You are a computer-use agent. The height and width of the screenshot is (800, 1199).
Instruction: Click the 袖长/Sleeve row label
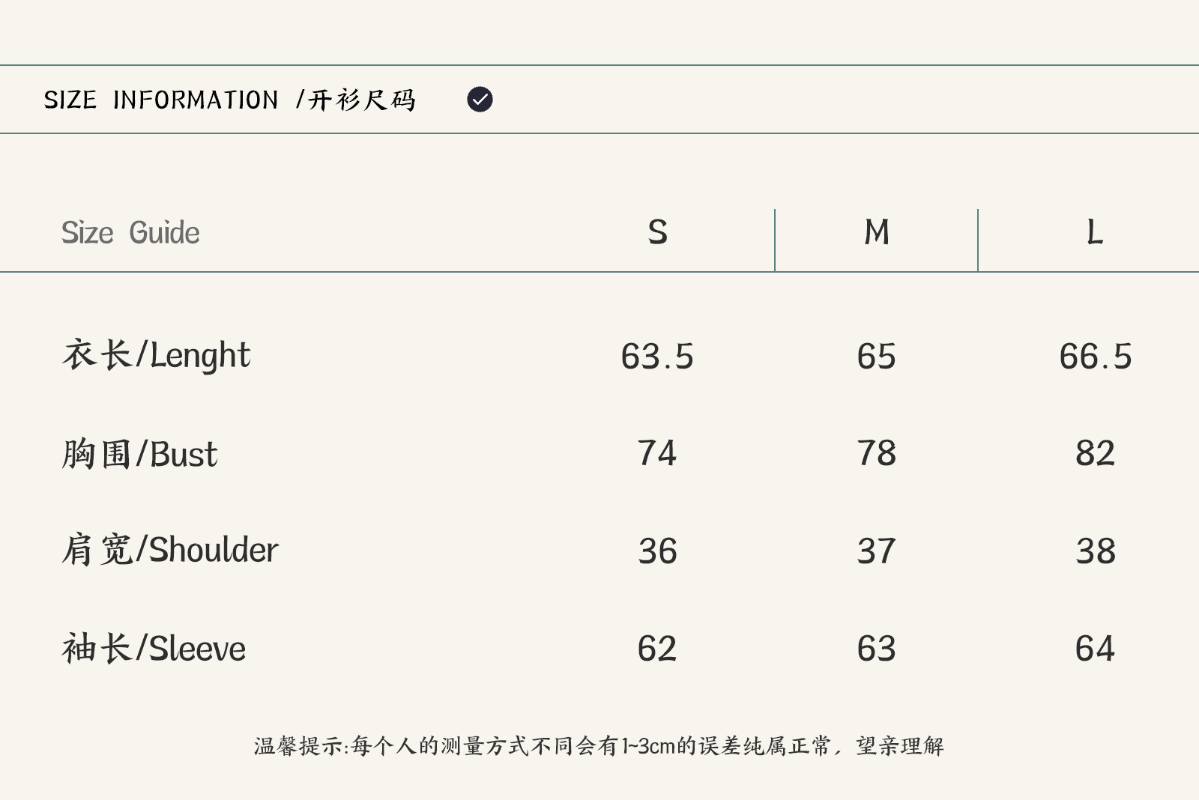pyautogui.click(x=154, y=648)
